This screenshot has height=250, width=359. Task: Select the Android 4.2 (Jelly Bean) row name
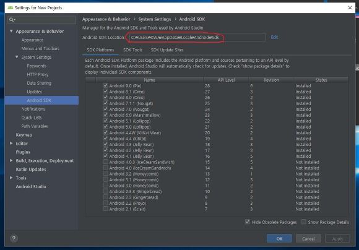[x=131, y=150]
